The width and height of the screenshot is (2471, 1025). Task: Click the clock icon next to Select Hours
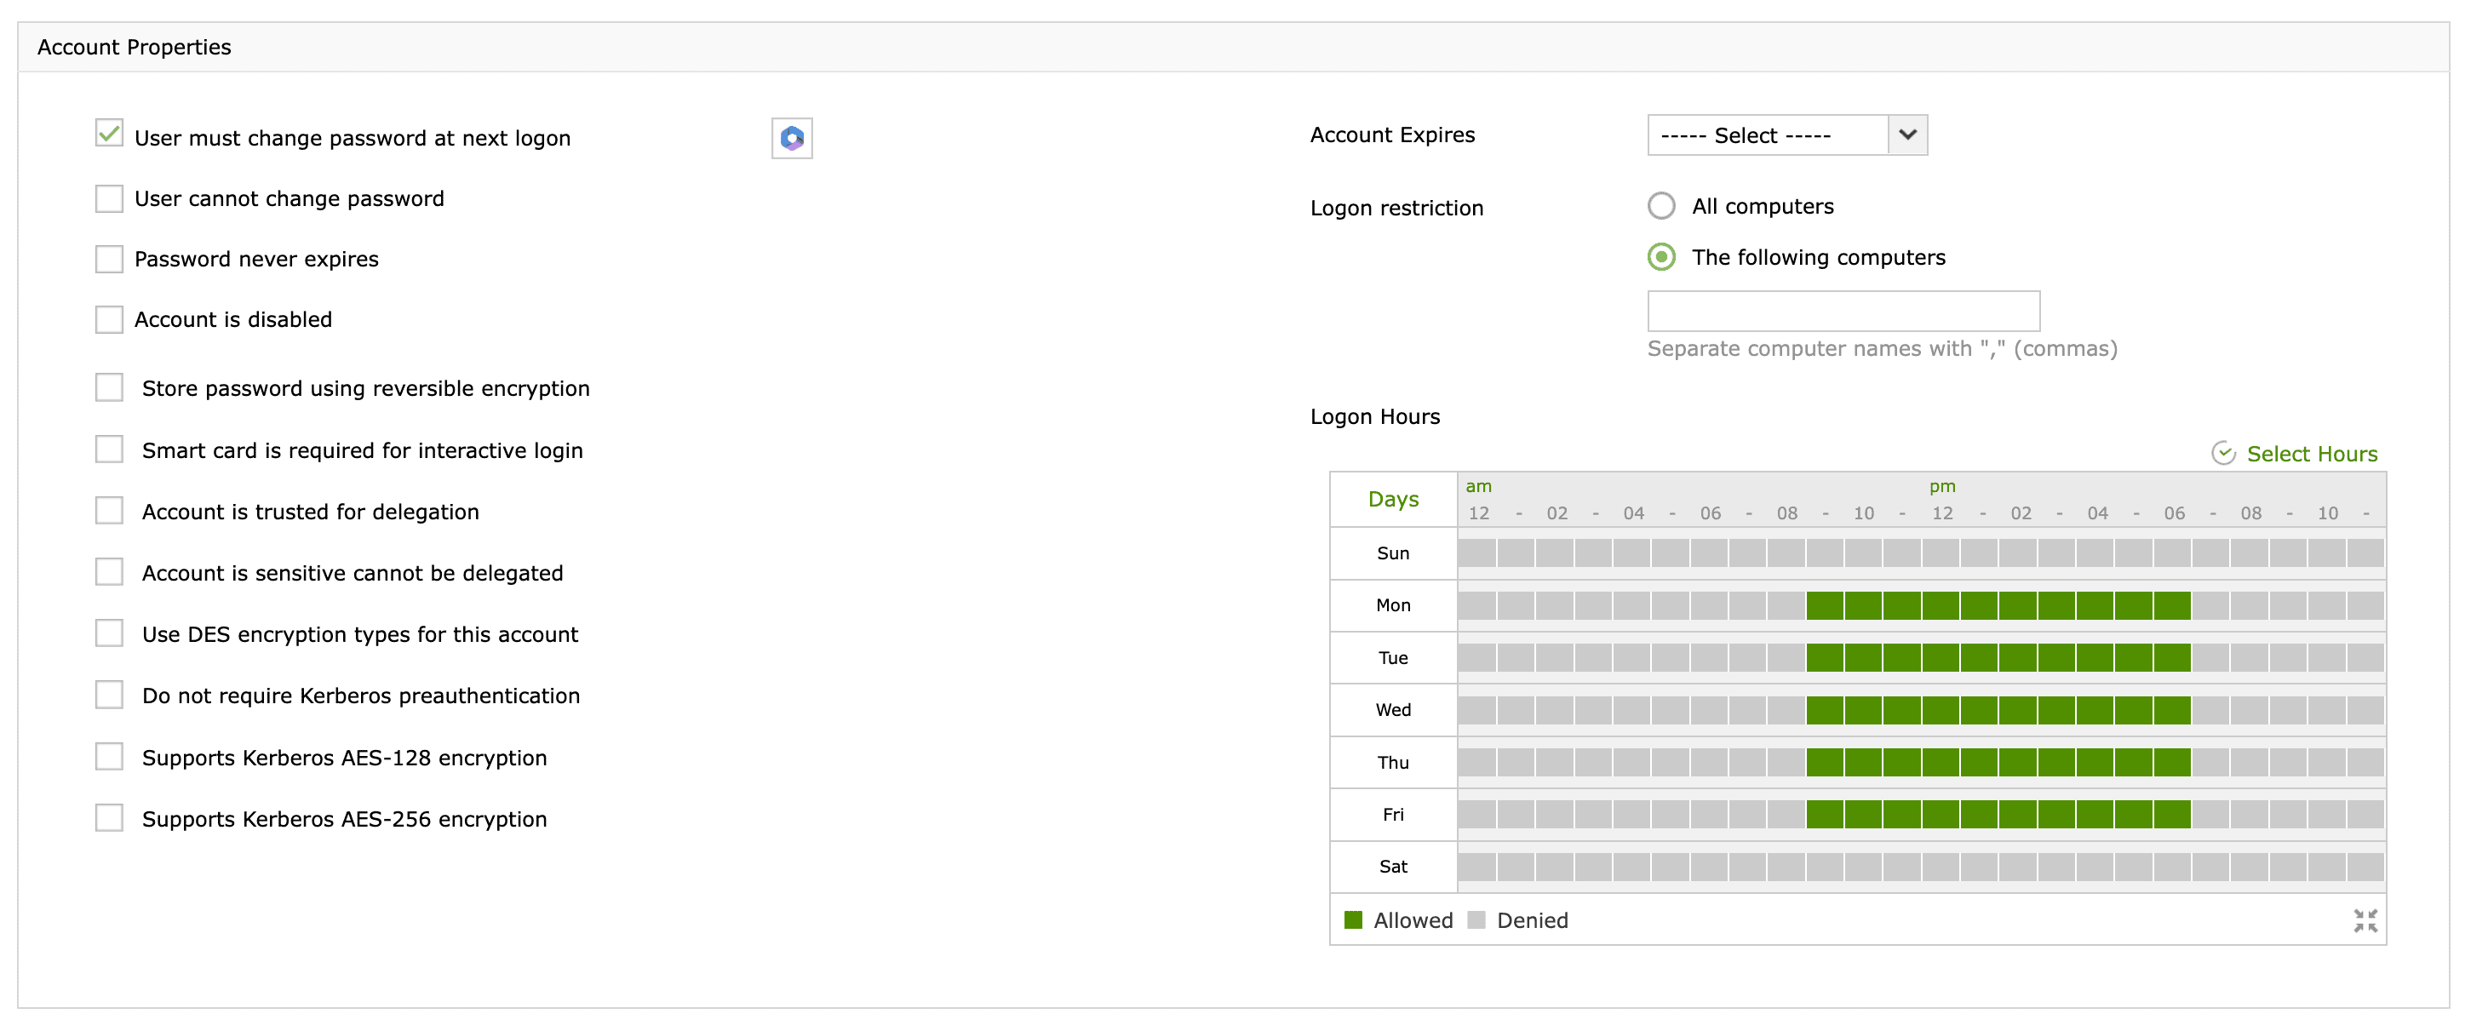tap(2223, 454)
